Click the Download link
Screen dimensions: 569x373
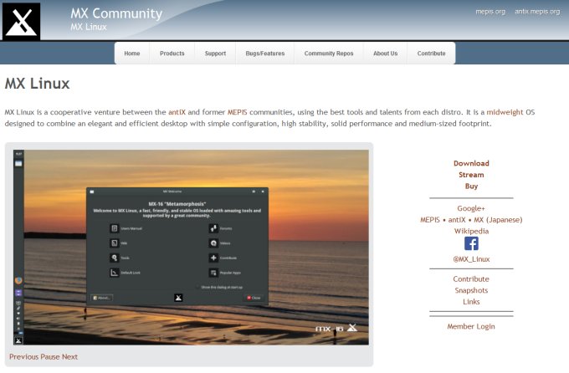point(471,164)
